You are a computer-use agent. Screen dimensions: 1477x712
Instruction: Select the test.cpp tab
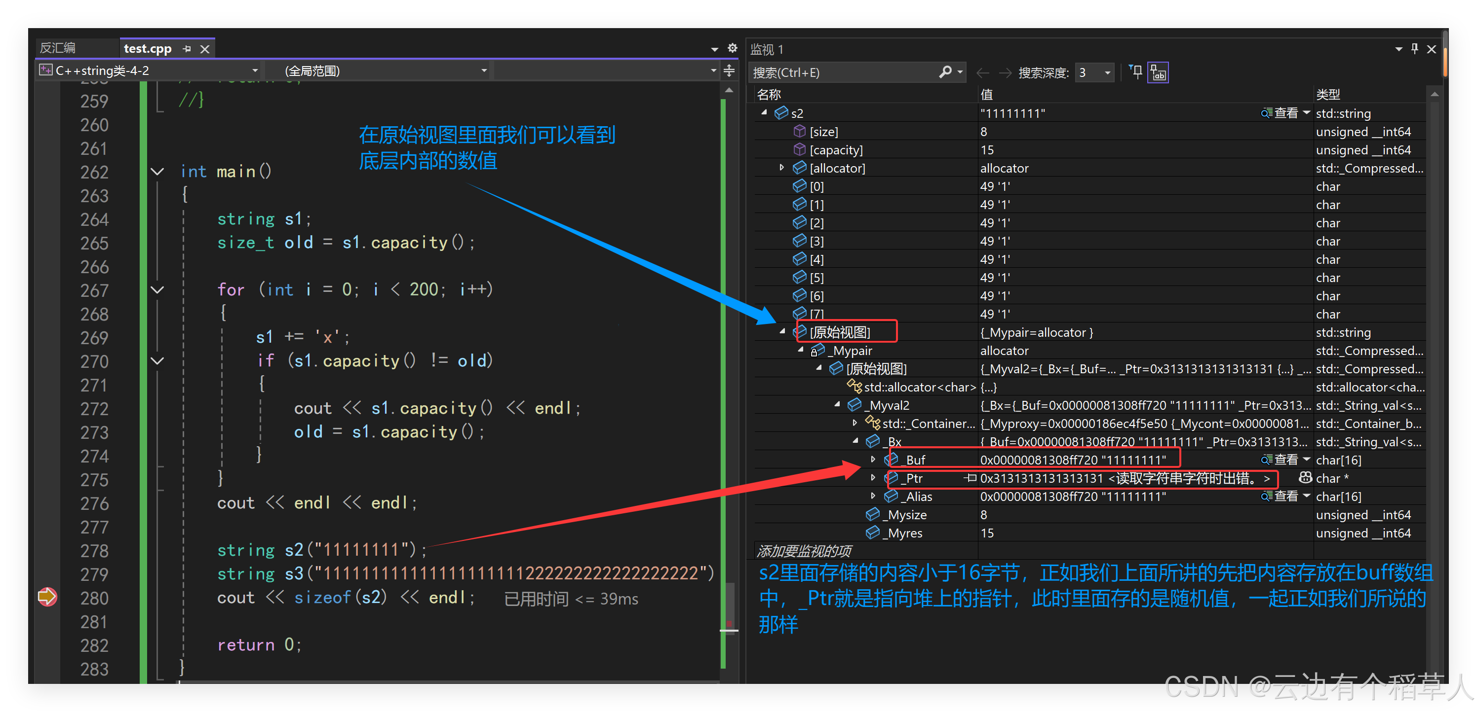coord(148,49)
